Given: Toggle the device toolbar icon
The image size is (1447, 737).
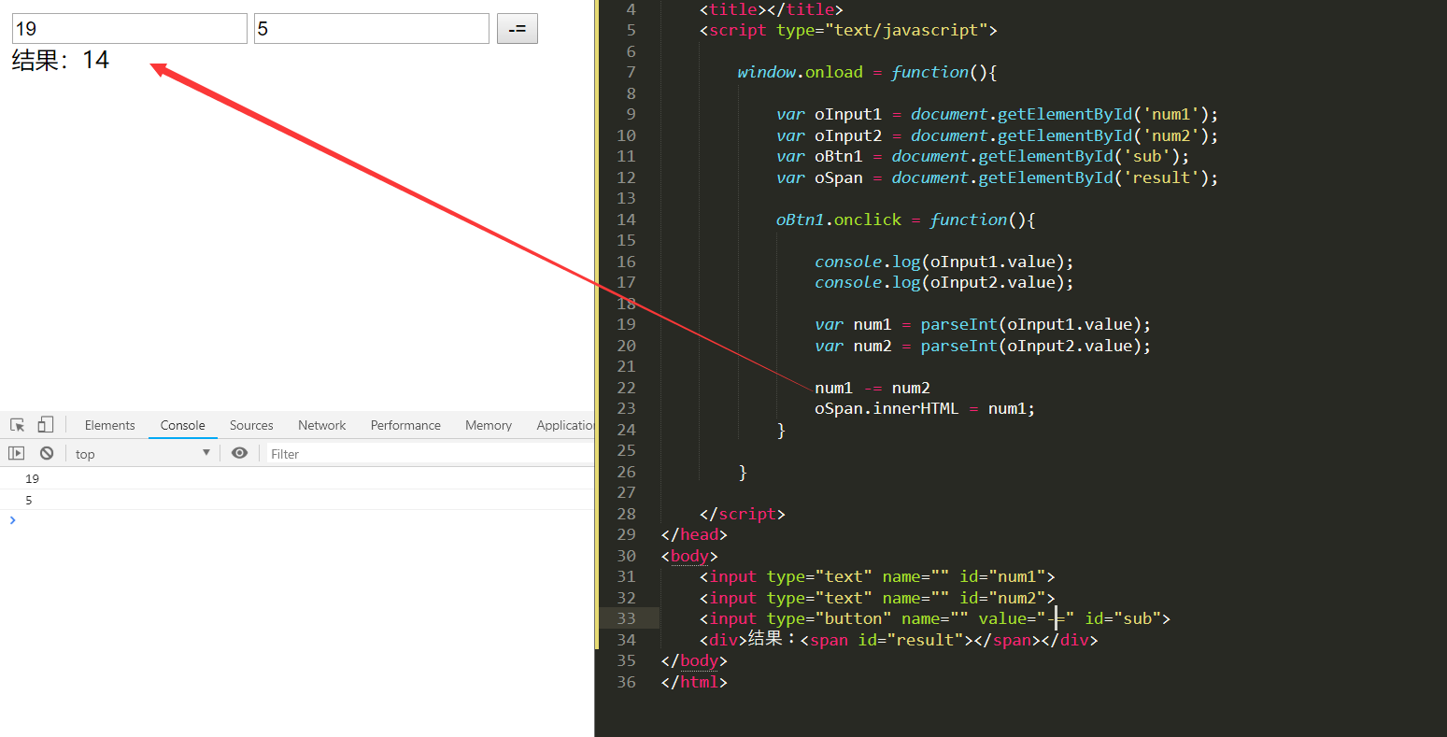Looking at the screenshot, I should click(45, 425).
